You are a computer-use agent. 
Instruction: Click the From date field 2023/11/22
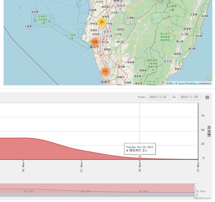click(158, 97)
